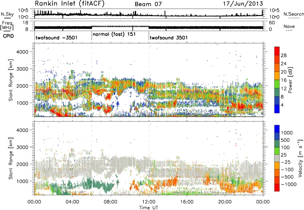This screenshot has height=210, width=304.
Task: Select the '4' label on Power color bar
Action: [x=282, y=105]
